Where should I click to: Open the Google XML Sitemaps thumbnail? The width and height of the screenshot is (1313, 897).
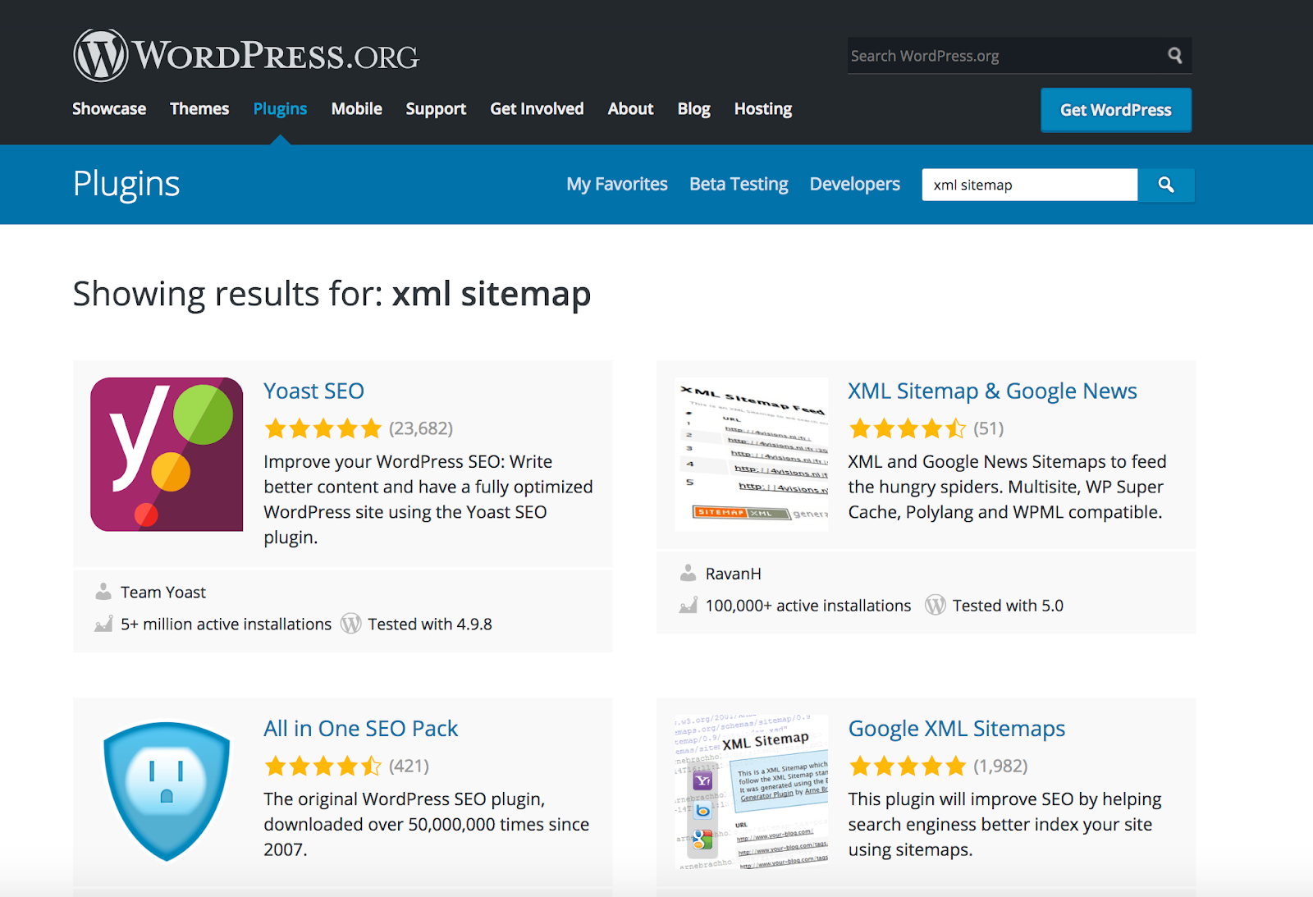pos(752,791)
